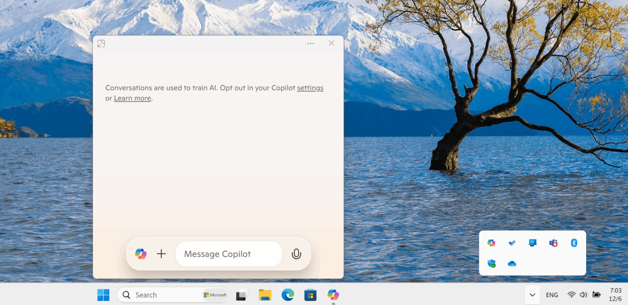Open the Copilot three-dots options menu
Image resolution: width=628 pixels, height=305 pixels.
point(310,44)
